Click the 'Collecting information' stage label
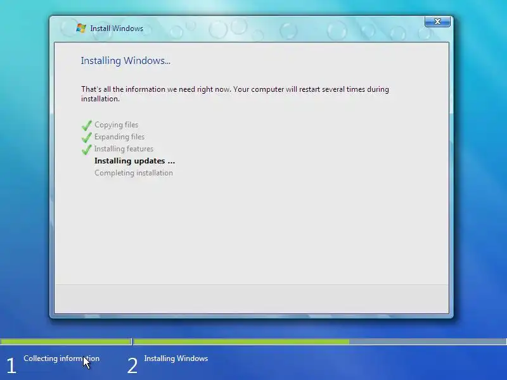This screenshot has height=380, width=507. tap(61, 358)
